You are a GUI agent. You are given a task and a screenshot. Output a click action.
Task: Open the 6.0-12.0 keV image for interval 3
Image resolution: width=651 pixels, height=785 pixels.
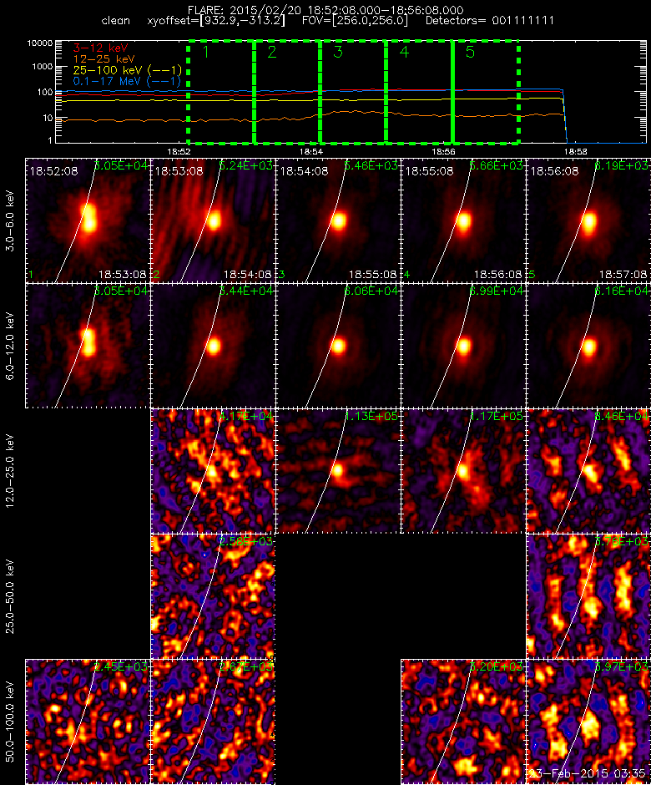pos(338,346)
